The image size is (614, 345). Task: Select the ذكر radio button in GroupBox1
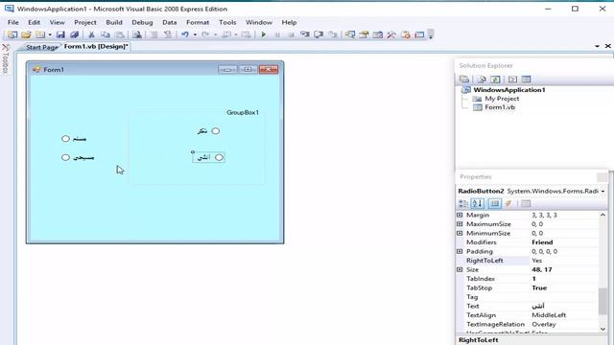point(209,131)
